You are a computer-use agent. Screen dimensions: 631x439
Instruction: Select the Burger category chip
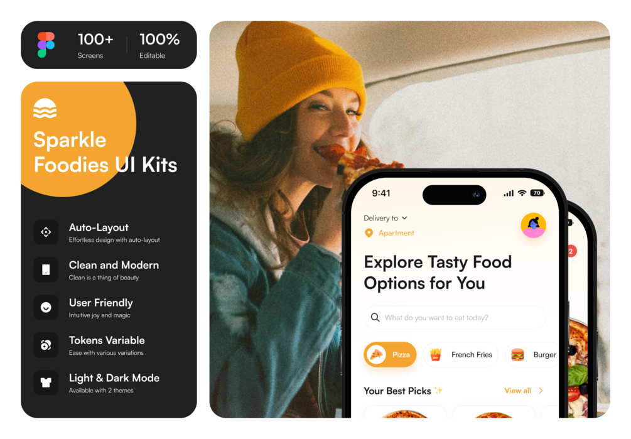[x=533, y=354]
